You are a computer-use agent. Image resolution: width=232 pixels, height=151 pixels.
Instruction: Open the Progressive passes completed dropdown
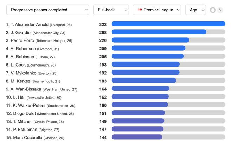tap(47, 10)
